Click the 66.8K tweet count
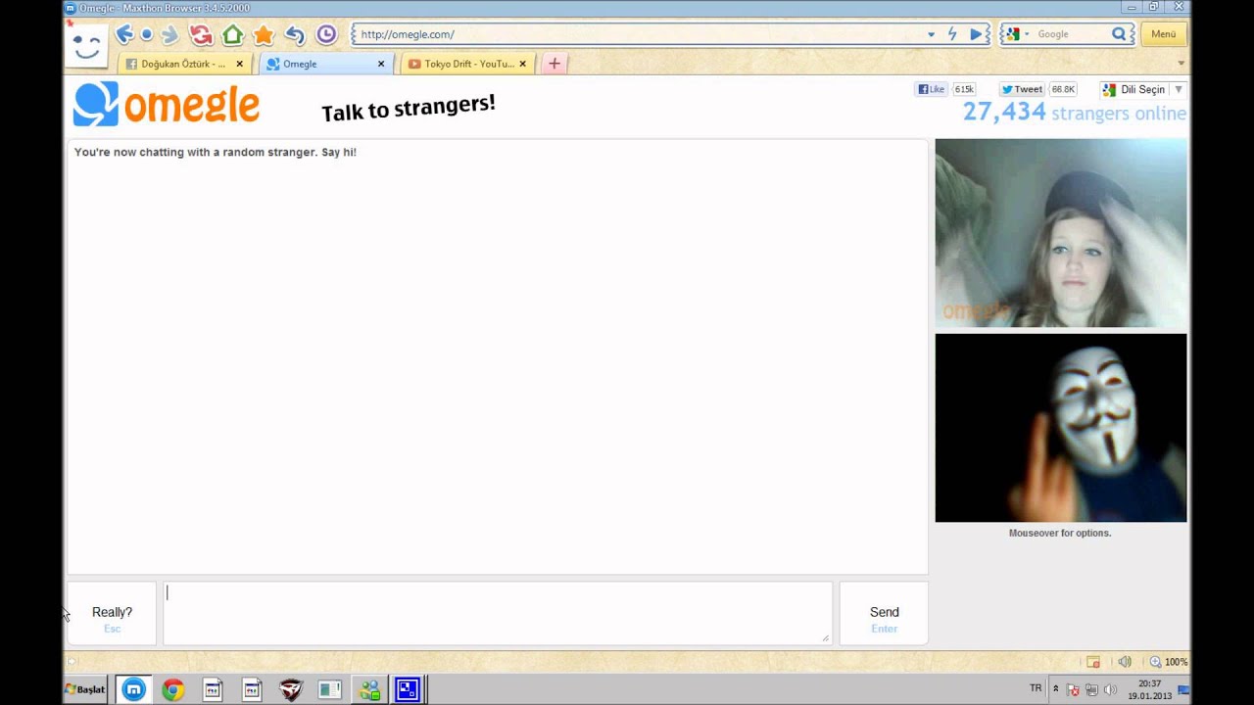 click(x=1063, y=89)
